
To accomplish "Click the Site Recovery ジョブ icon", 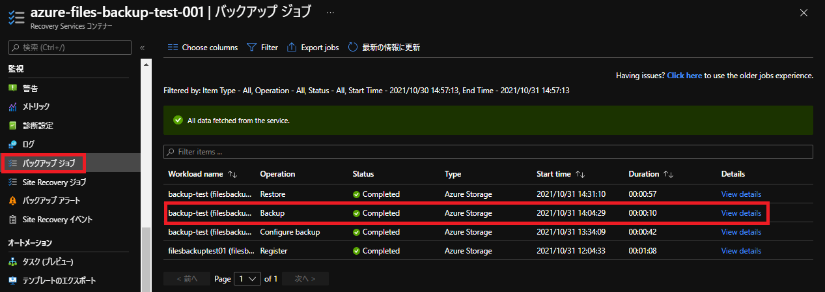I will coord(12,182).
